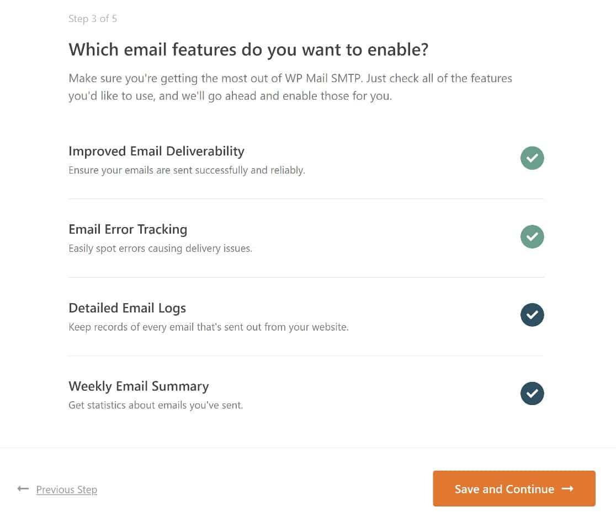This screenshot has height=523, width=616.
Task: Click the 'Make sure you're getting the most' paragraph
Action: [x=290, y=87]
